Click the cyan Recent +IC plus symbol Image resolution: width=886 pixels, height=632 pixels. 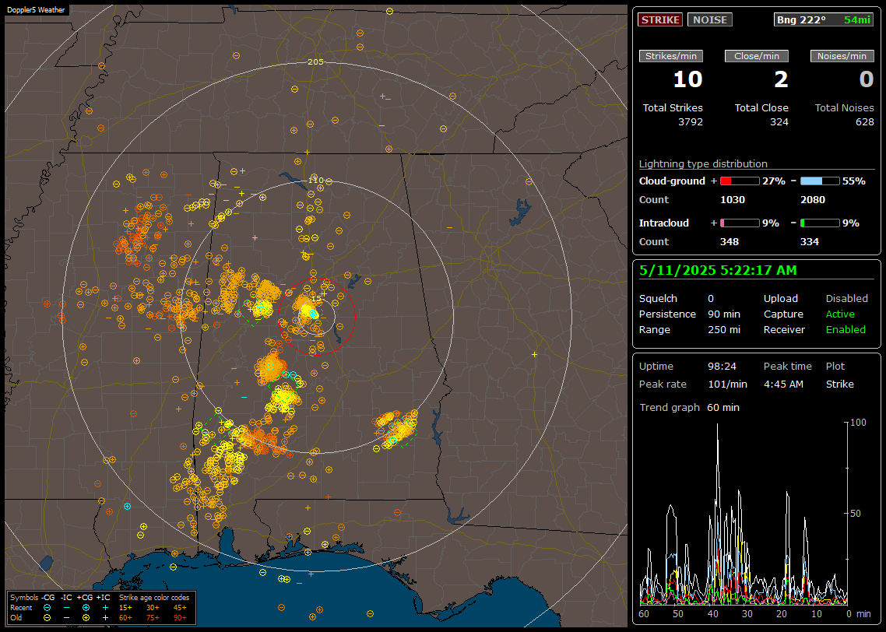coord(105,608)
